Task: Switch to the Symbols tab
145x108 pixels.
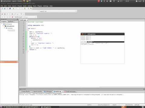Action: (11, 22)
